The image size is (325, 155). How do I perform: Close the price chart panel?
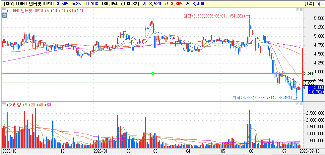[301, 10]
